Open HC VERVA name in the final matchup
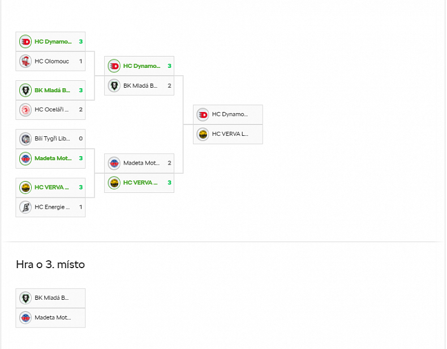The image size is (447, 349). click(230, 134)
